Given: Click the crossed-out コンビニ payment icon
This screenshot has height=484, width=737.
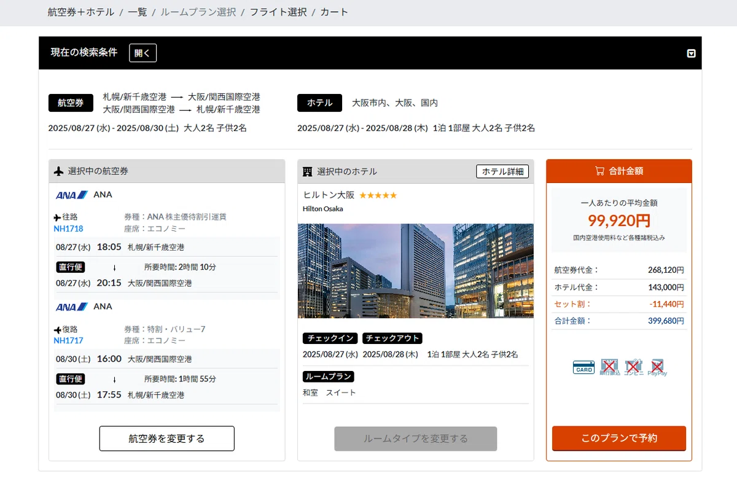Looking at the screenshot, I should [633, 367].
